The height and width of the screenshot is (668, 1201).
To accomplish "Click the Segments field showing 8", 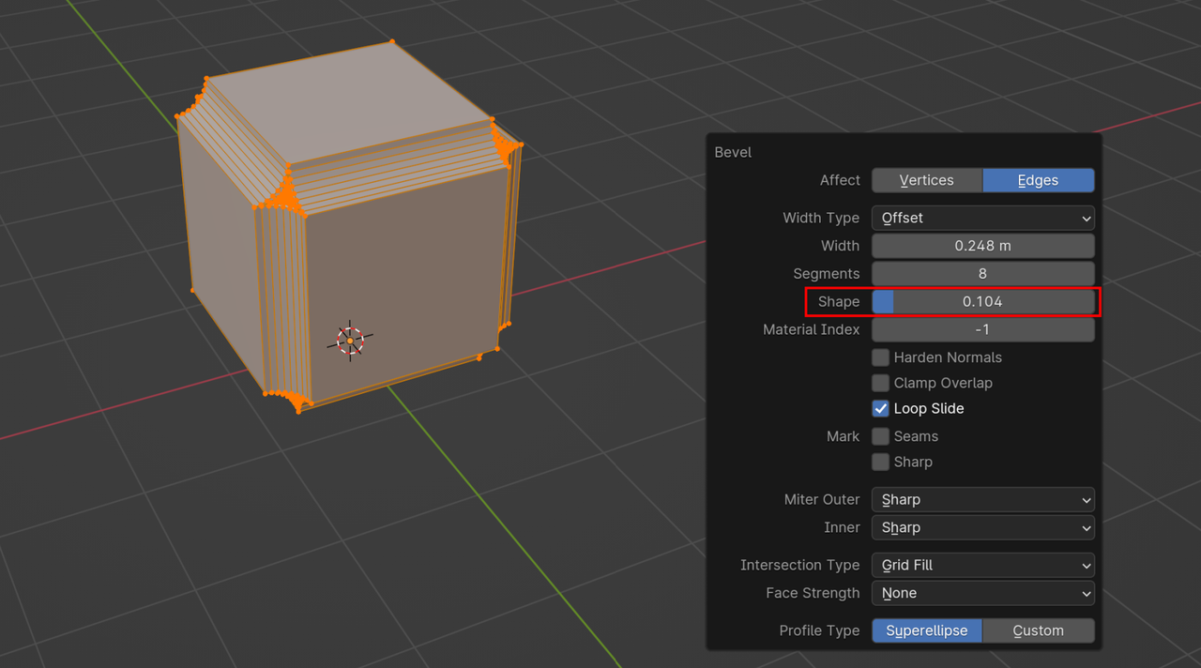I will pos(982,274).
